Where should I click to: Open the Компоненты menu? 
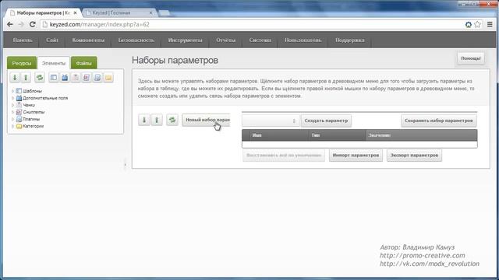coord(88,40)
